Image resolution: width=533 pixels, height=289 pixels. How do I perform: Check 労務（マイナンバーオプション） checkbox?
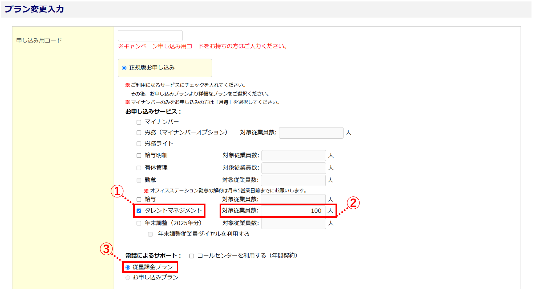click(x=139, y=133)
